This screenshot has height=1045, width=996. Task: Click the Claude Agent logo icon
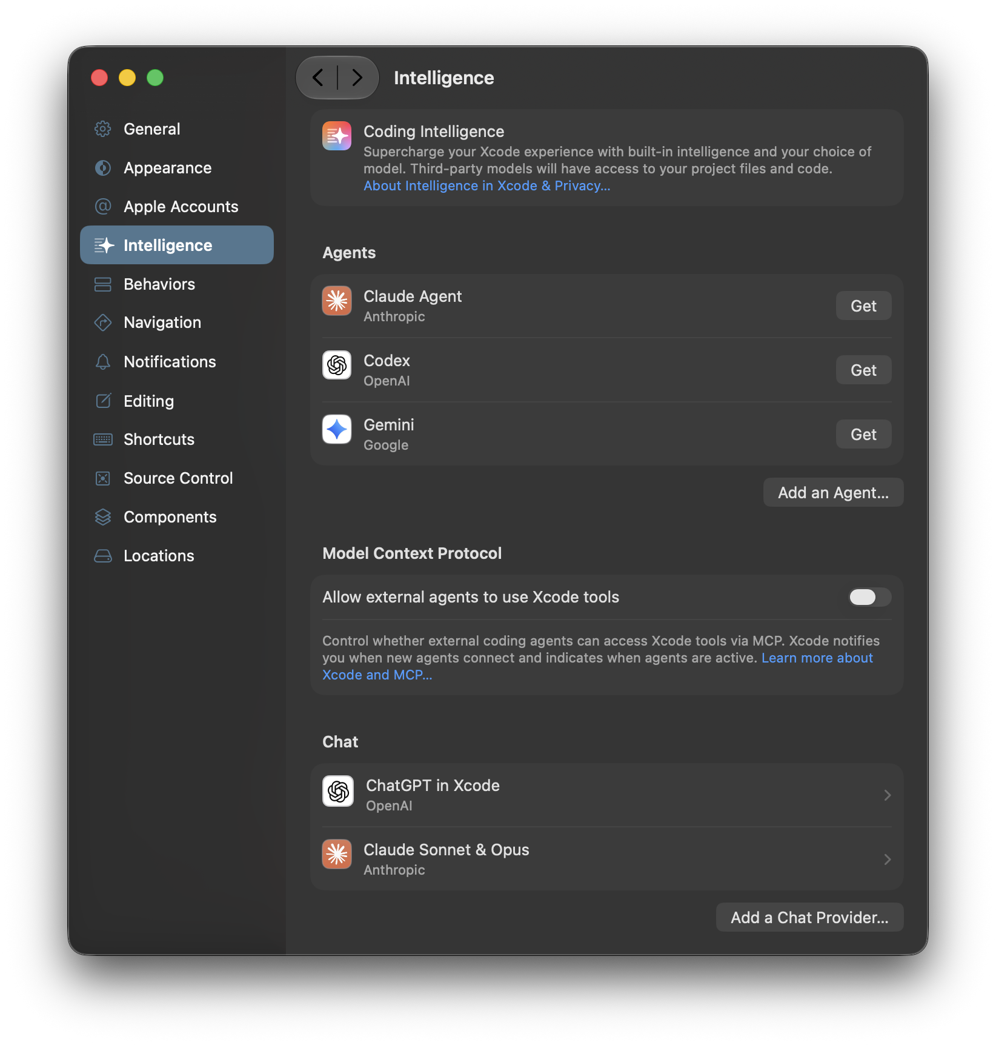(x=337, y=301)
